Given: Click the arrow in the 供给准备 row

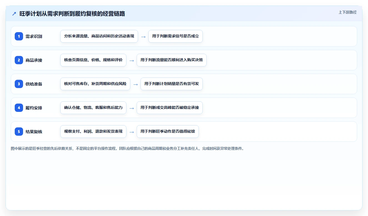Looking at the screenshot, I should click(136, 84).
